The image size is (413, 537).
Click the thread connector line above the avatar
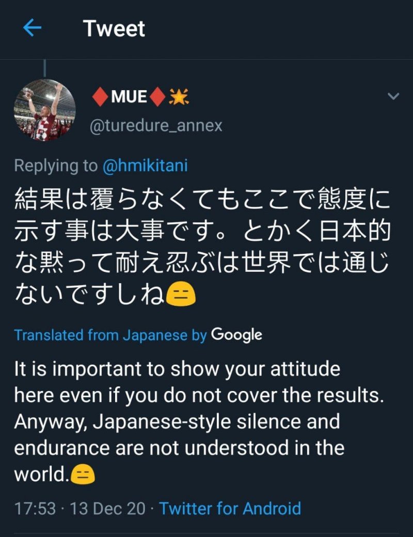[44, 68]
